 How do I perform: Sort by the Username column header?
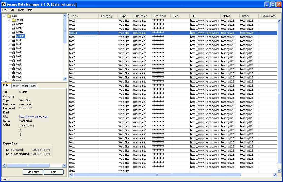pyautogui.click(x=142, y=16)
